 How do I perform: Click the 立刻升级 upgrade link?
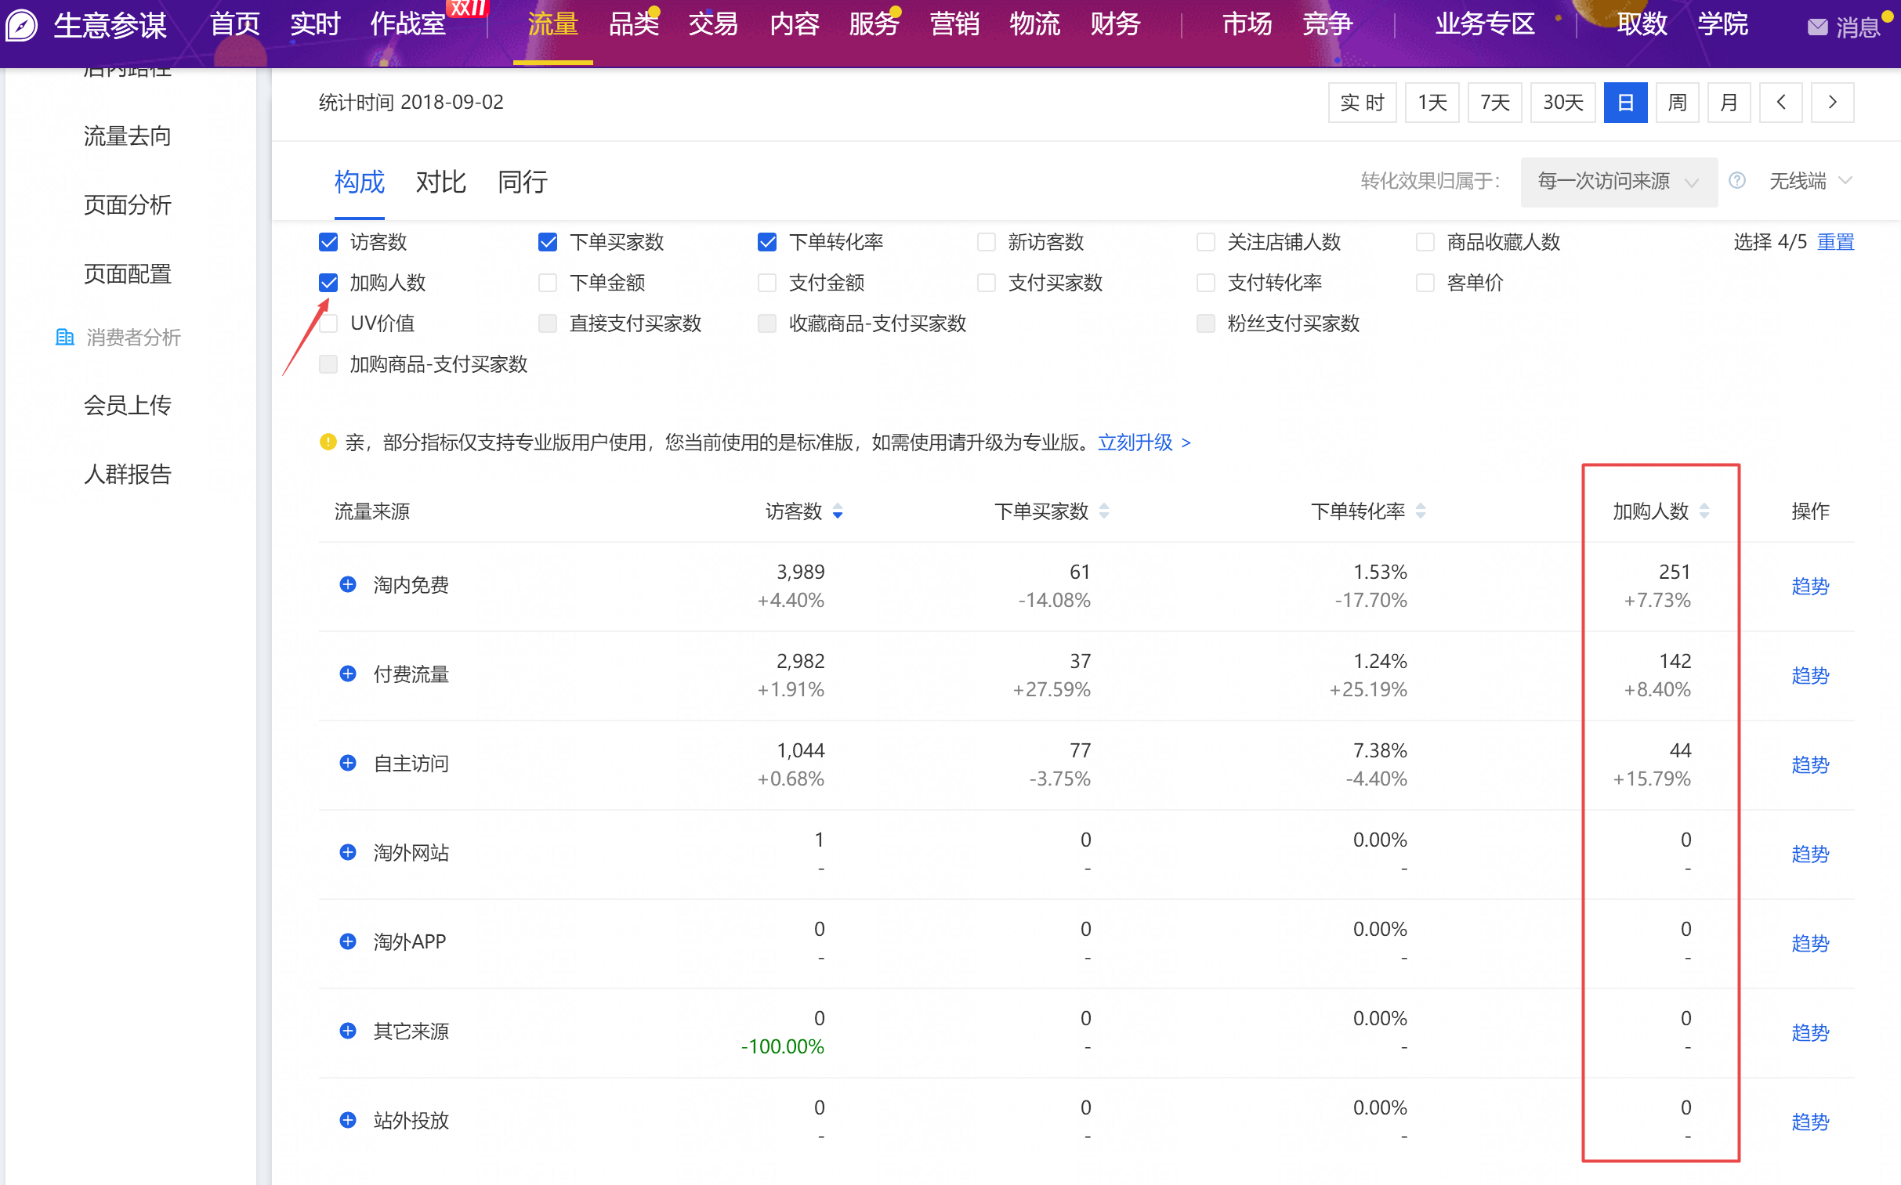tap(1144, 443)
